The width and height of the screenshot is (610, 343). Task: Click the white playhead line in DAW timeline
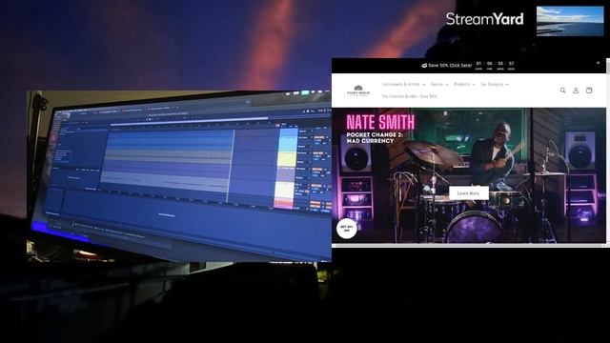(231, 165)
